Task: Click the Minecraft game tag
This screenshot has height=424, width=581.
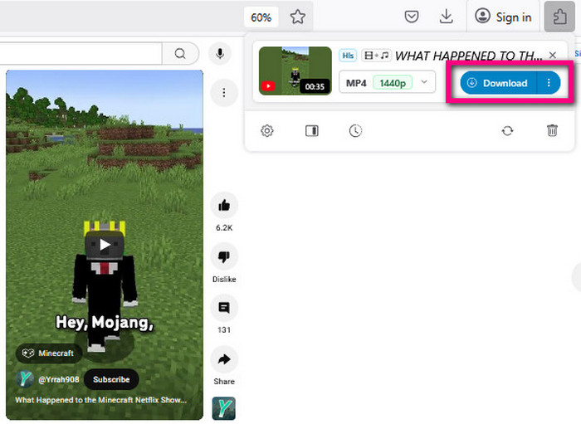Action: click(x=48, y=353)
